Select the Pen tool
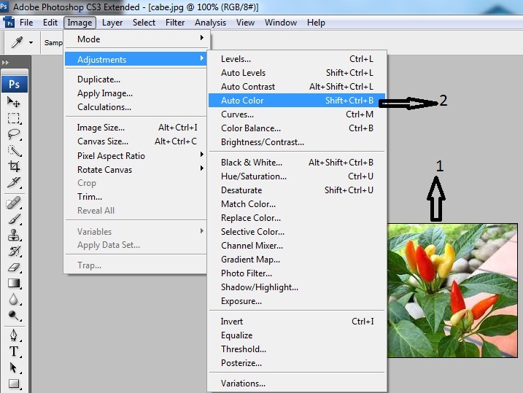 [x=14, y=335]
